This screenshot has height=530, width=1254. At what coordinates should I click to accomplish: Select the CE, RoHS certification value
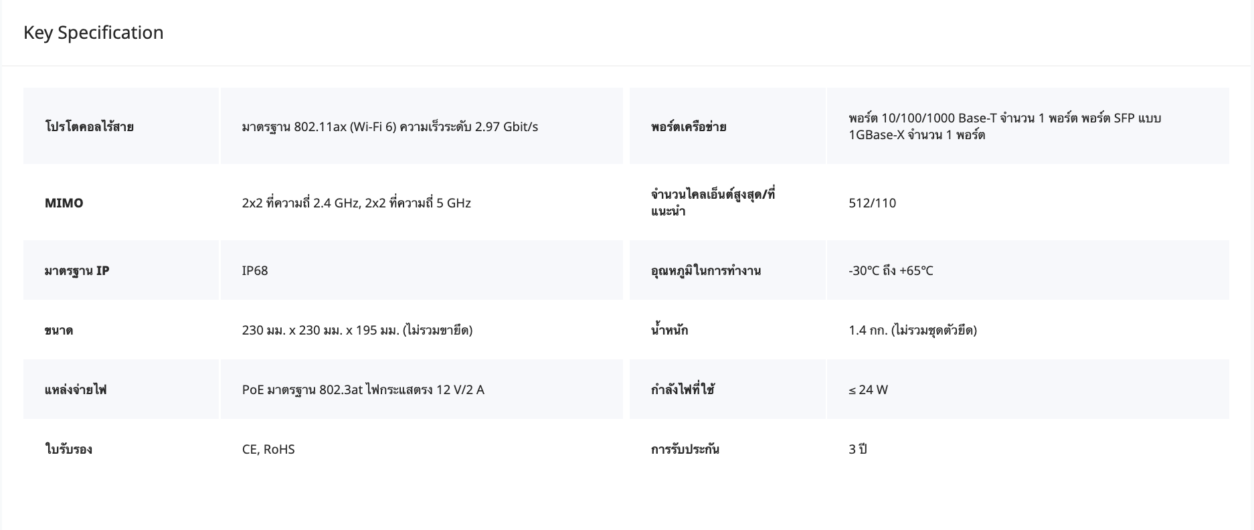(268, 449)
